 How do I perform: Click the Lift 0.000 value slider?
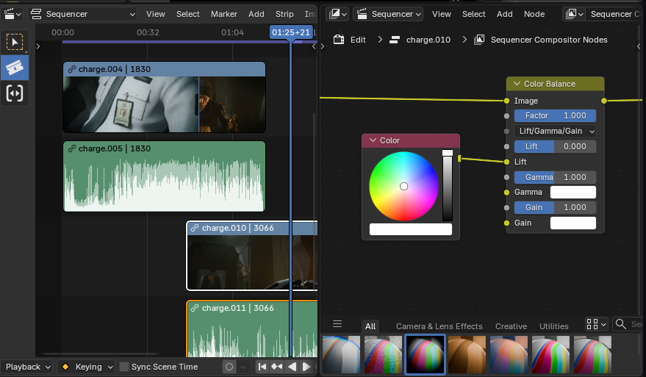pyautogui.click(x=555, y=146)
